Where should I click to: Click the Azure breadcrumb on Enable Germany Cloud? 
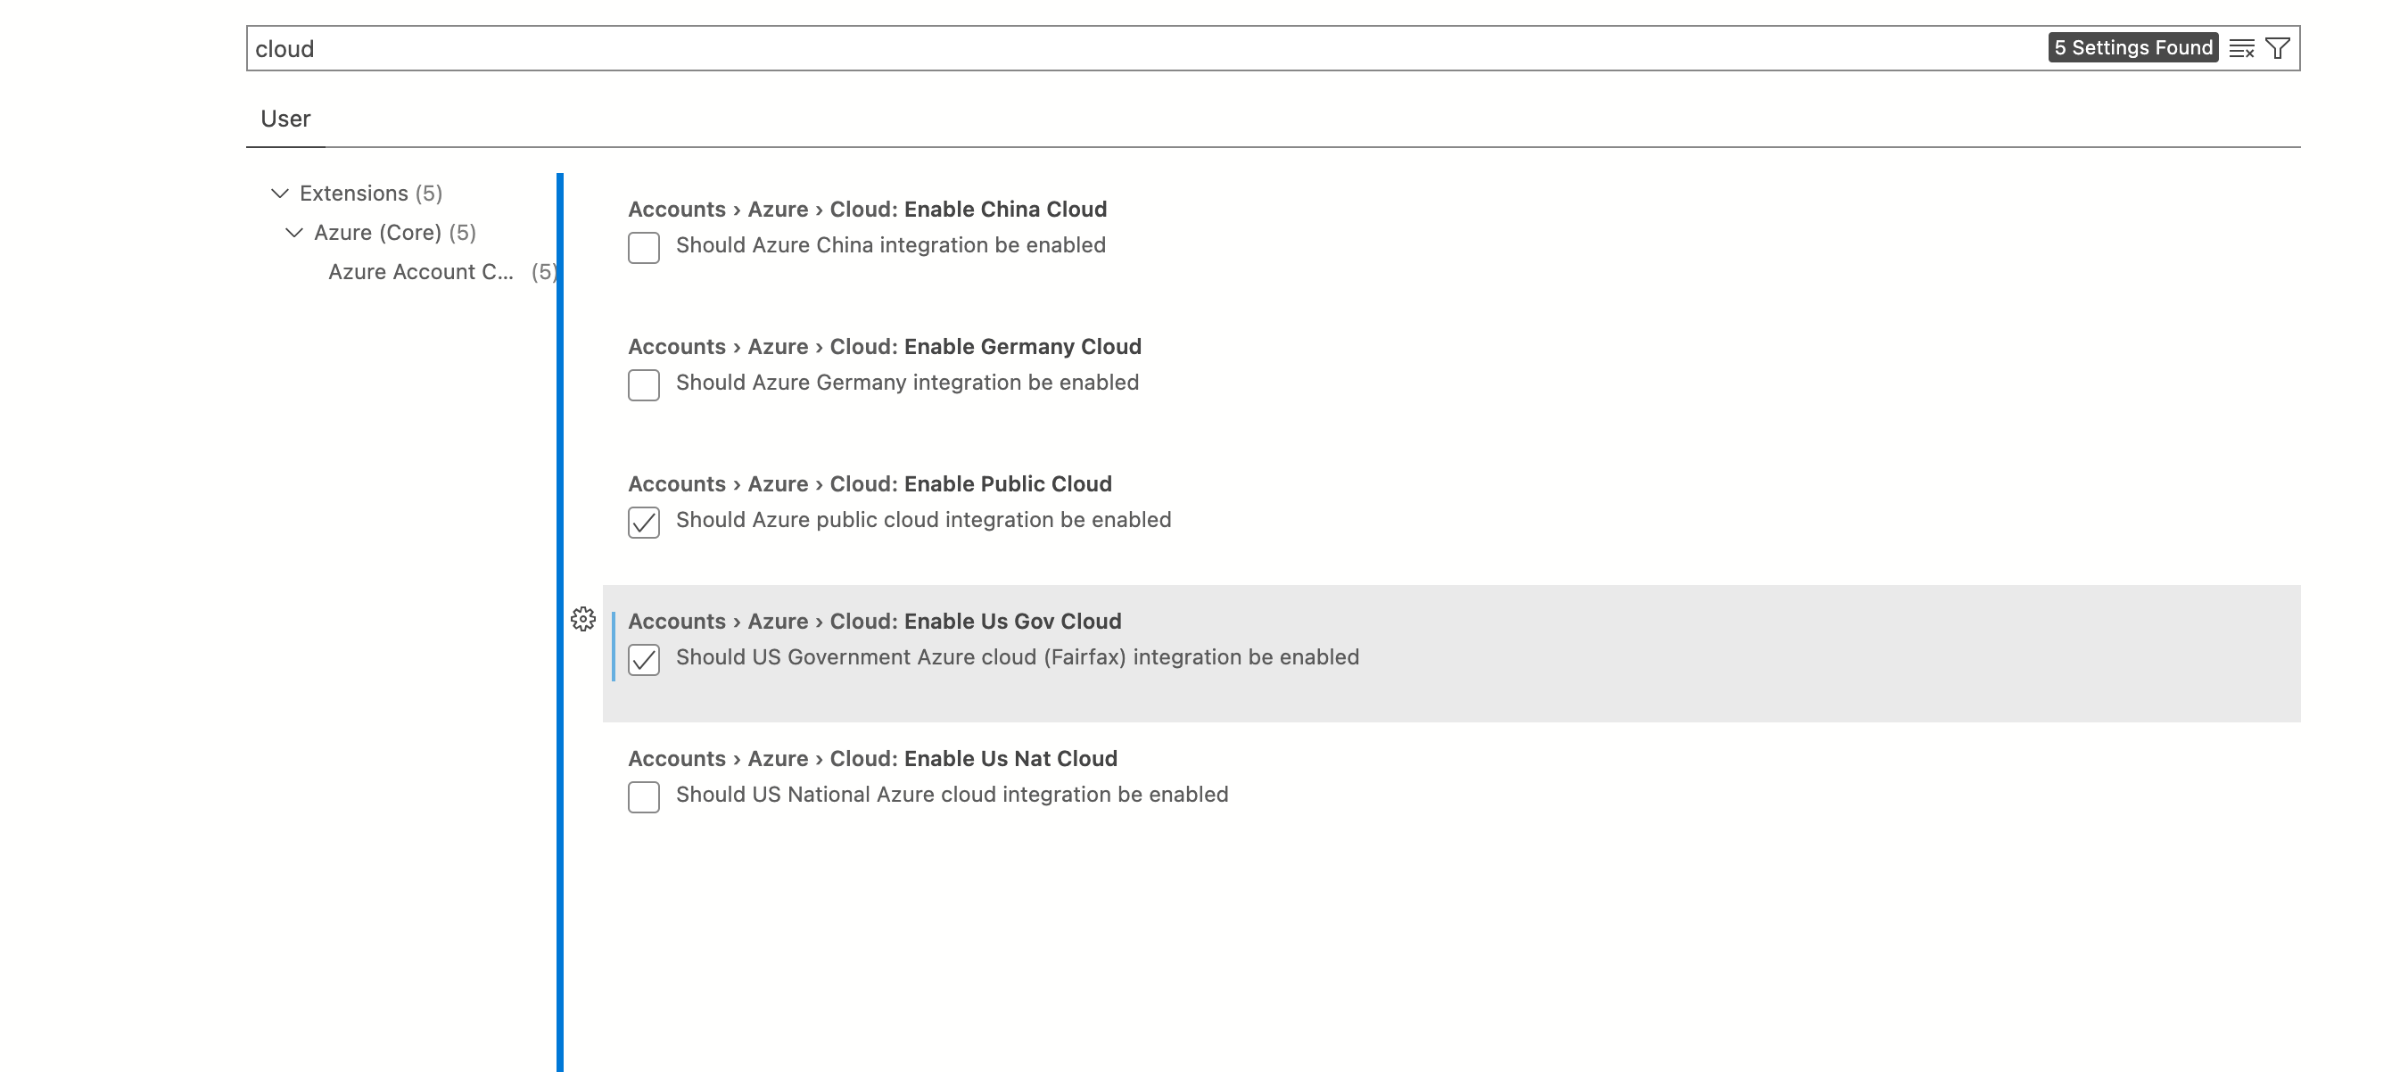(779, 346)
